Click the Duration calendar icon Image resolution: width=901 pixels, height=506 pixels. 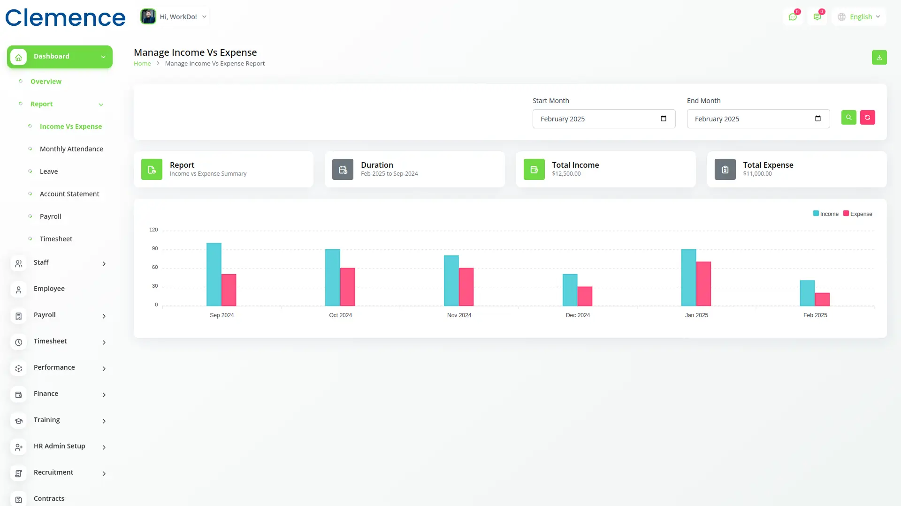[x=343, y=170]
